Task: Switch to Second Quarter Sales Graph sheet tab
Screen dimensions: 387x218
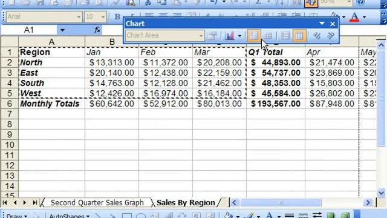Action: (x=97, y=203)
